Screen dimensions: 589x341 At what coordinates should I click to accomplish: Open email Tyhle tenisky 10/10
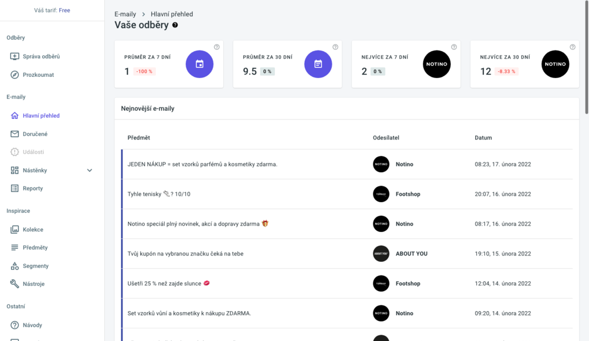click(x=159, y=194)
